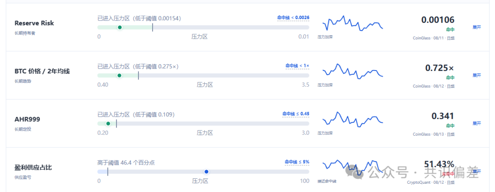Viewport: 495px width, 192px height.
Task: Click the BTC 2年均线 green slider dot
Action: (x=119, y=76)
